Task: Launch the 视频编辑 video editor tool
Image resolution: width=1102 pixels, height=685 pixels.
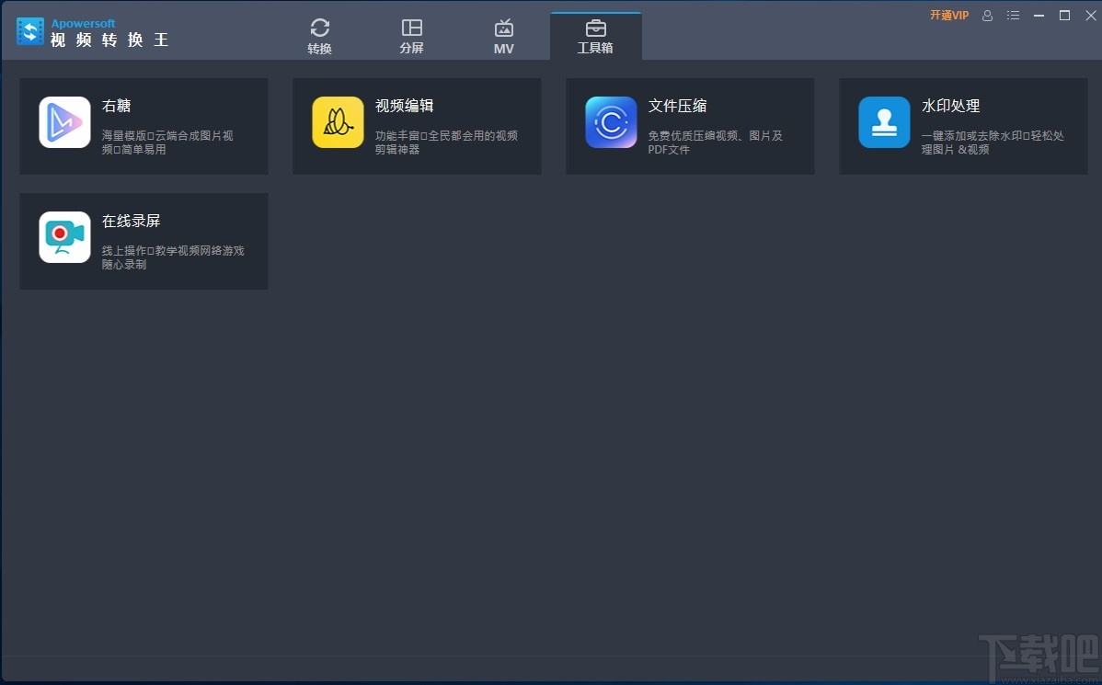Action: click(416, 126)
